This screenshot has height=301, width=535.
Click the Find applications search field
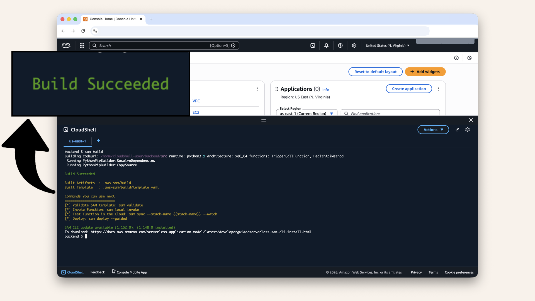point(390,113)
